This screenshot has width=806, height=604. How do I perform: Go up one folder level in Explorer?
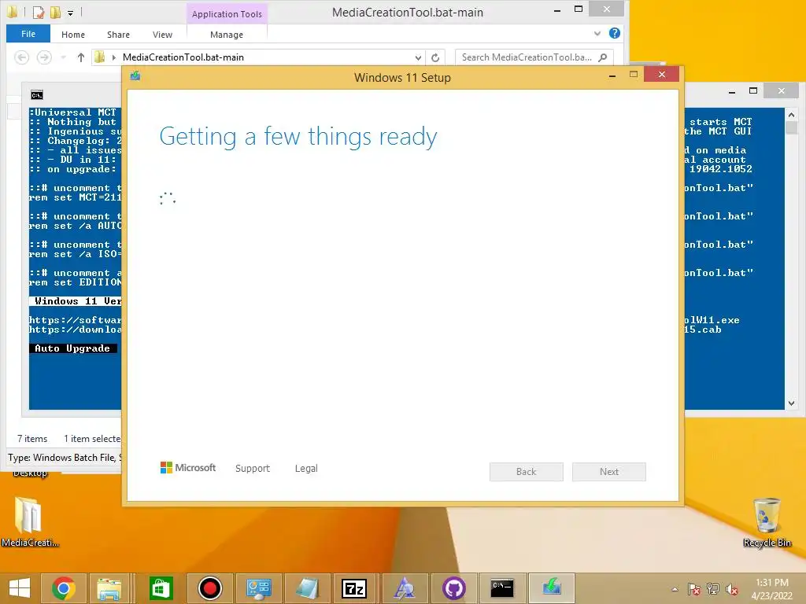(x=81, y=57)
